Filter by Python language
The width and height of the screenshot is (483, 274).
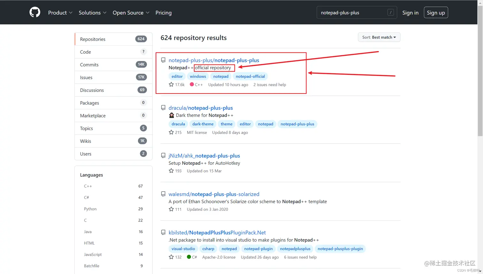coord(113,209)
